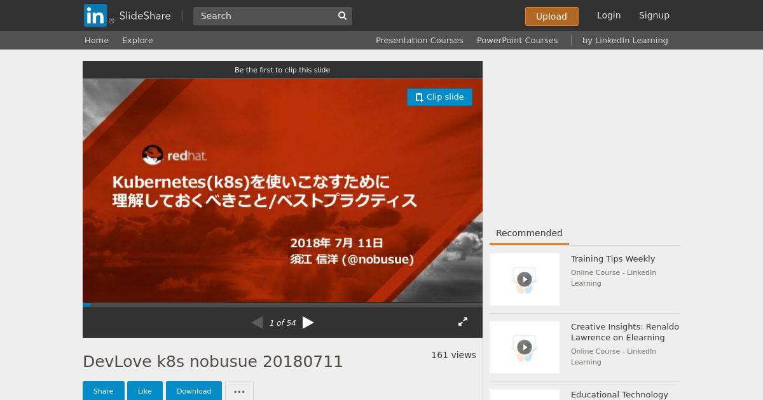Open fullscreen view of the slideshow
This screenshot has height=400, width=763.
pos(463,322)
